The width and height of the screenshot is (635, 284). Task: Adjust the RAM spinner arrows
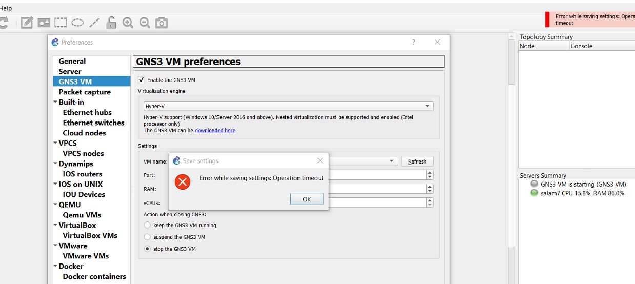[430, 189]
